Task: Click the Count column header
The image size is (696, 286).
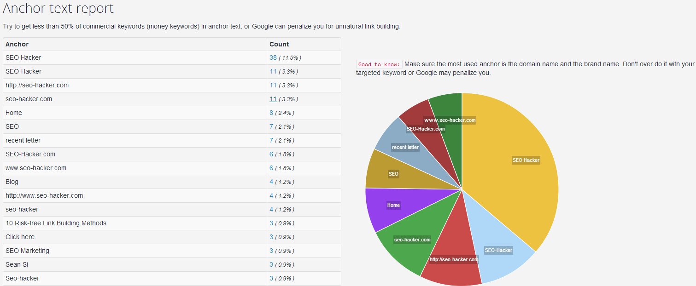Action: pos(279,44)
